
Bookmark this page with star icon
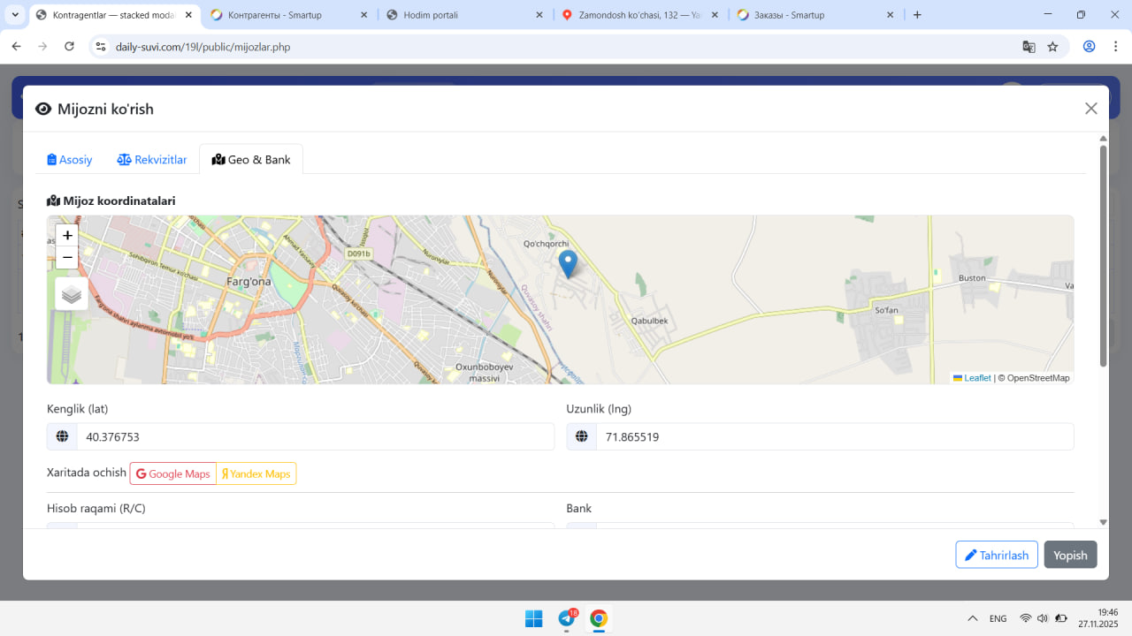pos(1052,47)
